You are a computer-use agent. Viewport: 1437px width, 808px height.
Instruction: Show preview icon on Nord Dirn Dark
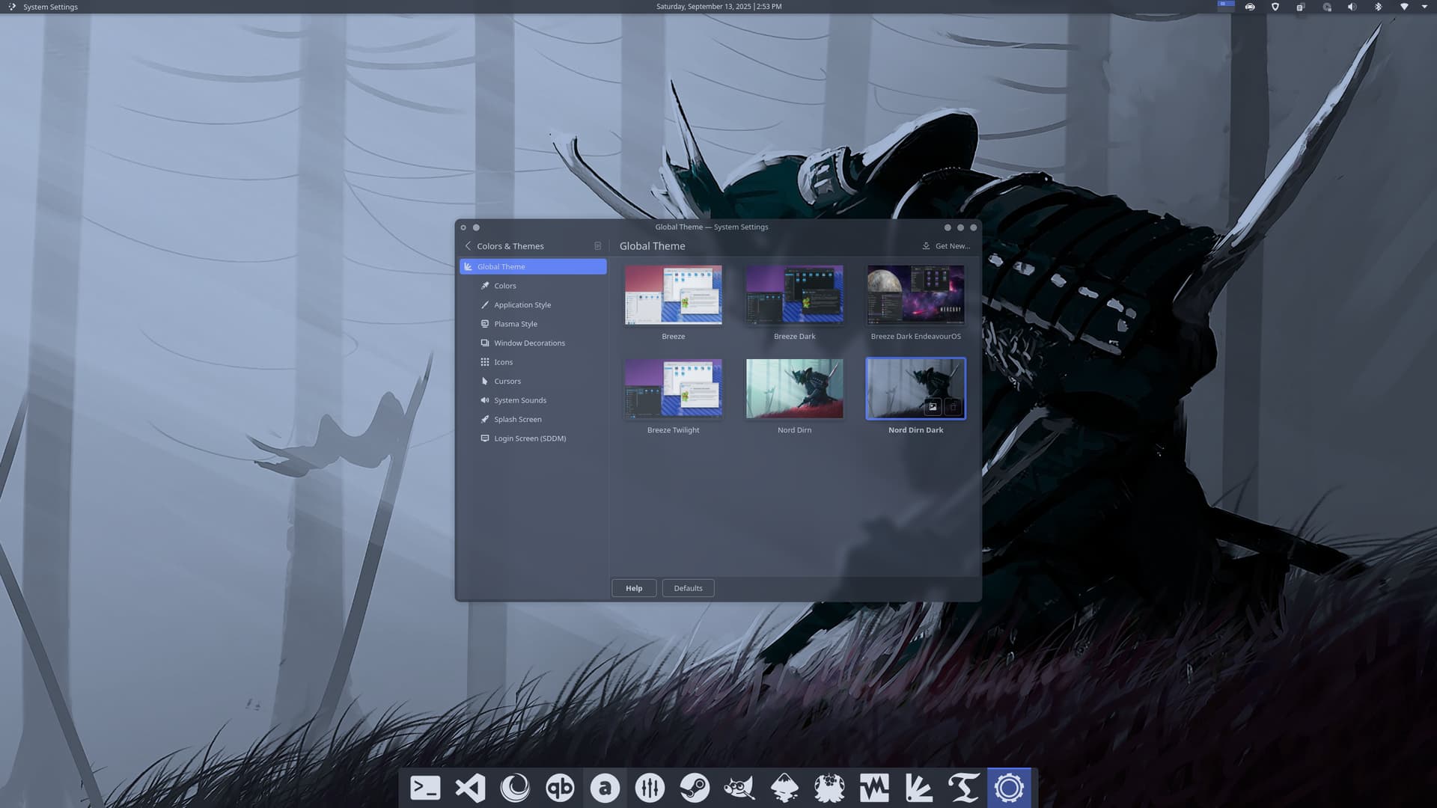pos(933,407)
